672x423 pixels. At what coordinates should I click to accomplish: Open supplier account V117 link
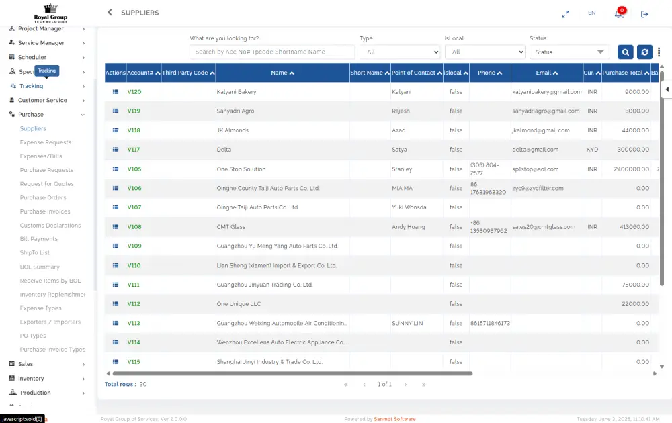134,150
